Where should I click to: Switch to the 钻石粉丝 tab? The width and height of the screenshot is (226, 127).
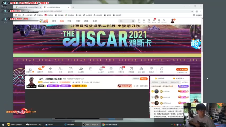tap(185, 82)
